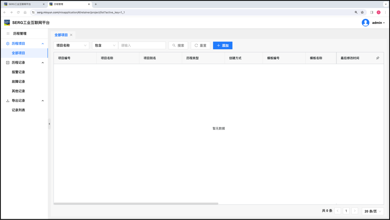This screenshot has height=220, width=390.
Task: Reload the page with browser refresh icon
Action: tap(18, 12)
